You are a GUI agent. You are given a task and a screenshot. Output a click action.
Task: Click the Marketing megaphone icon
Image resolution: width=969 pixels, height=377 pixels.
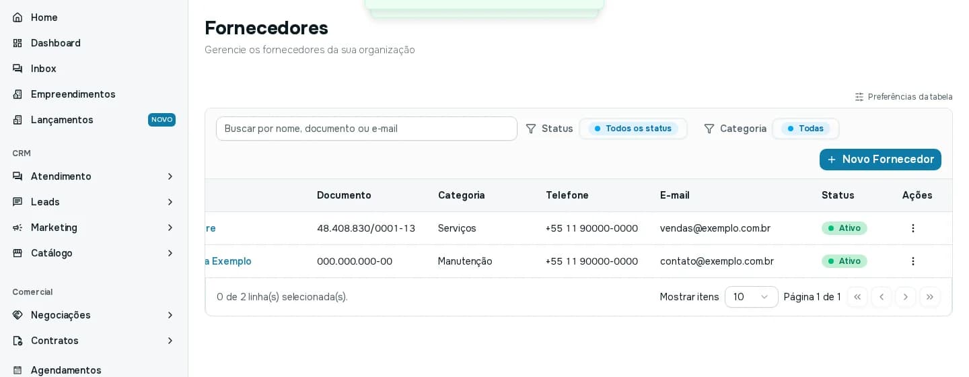coord(17,228)
